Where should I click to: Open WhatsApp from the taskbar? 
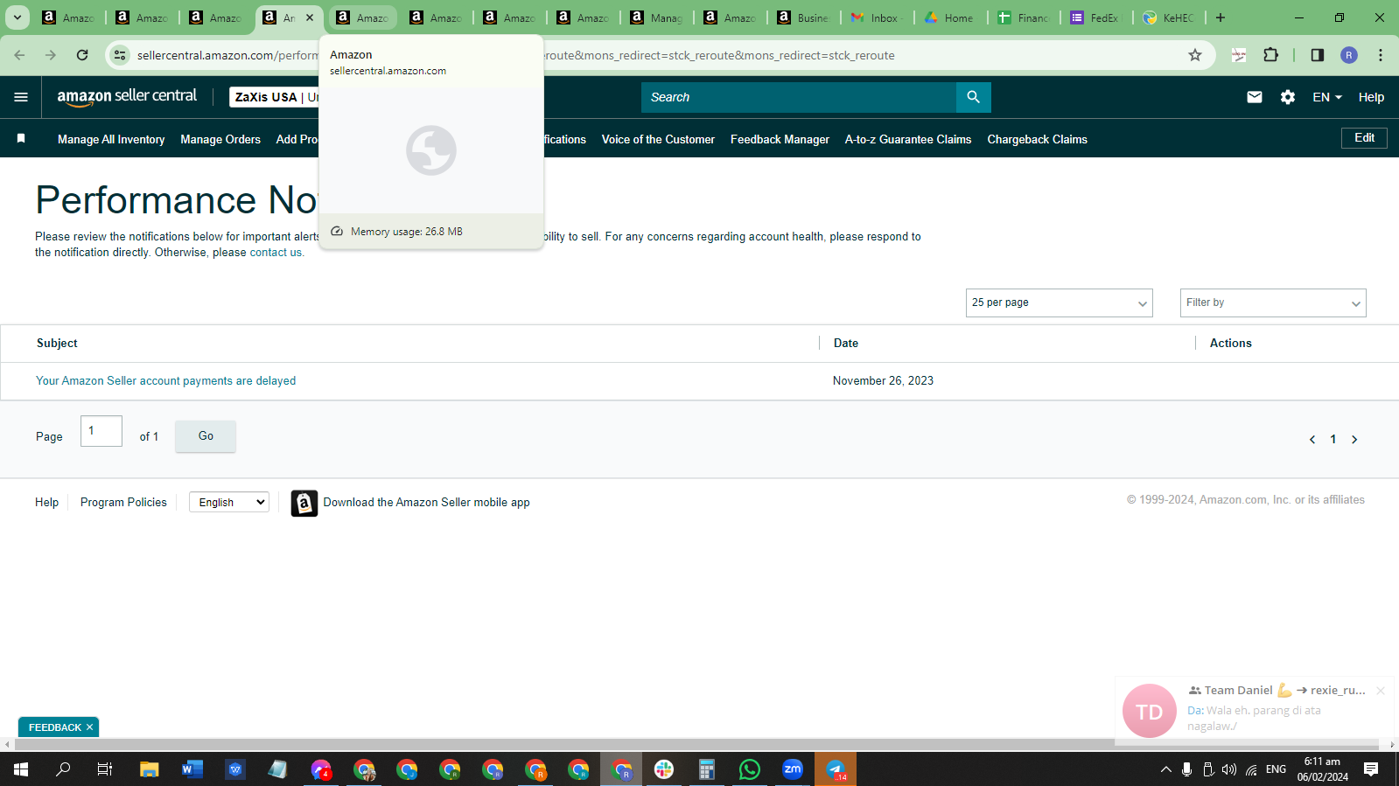750,769
